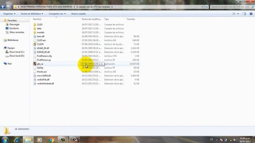Open Red in navigation pane
Screen dimensions: 255x143
pyautogui.click(x=10, y=64)
